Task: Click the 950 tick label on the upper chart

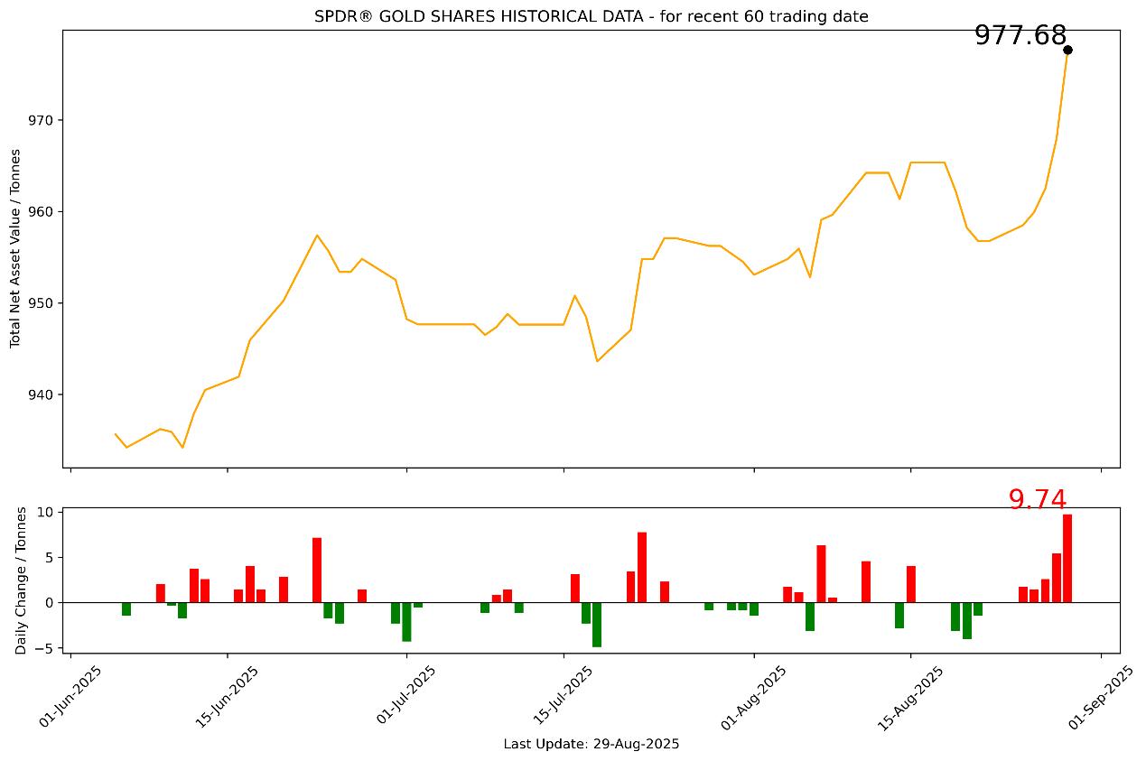Action: tap(42, 303)
